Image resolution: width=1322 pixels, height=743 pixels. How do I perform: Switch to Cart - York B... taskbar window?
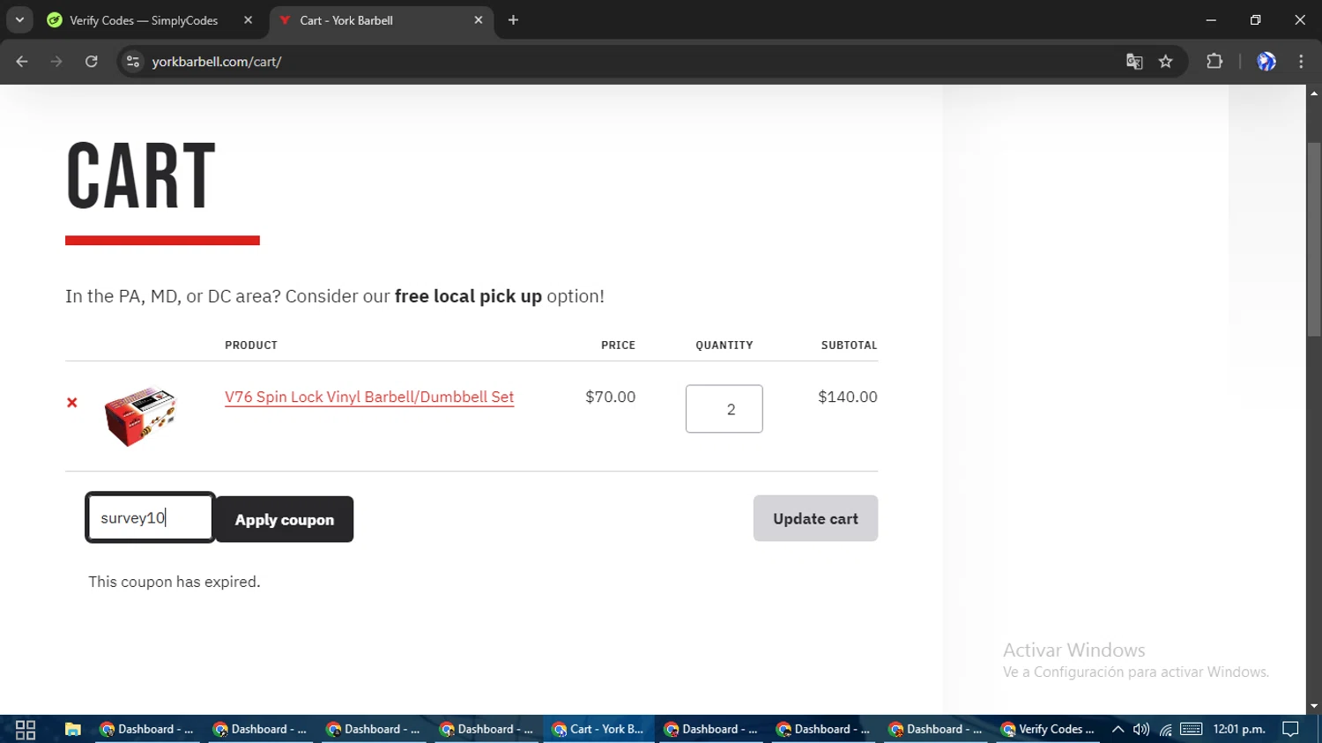click(598, 729)
